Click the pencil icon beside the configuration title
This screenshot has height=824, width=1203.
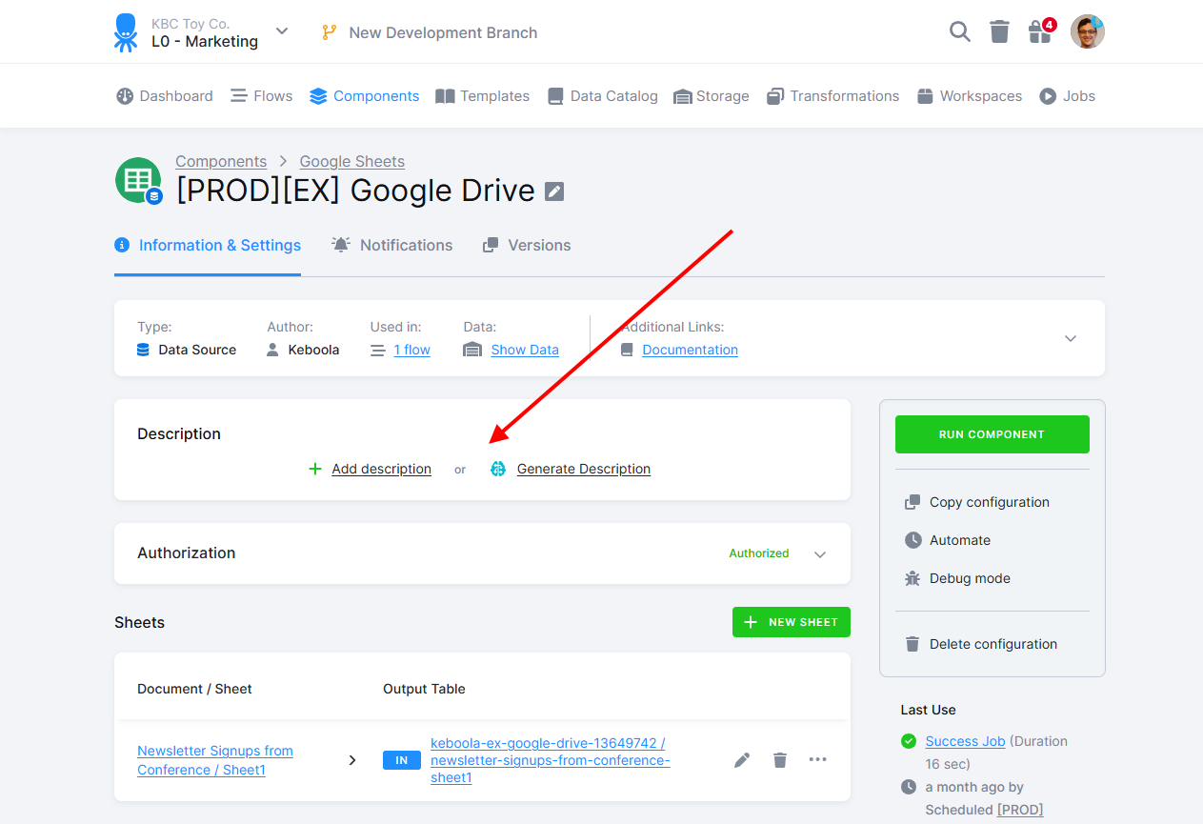[554, 191]
